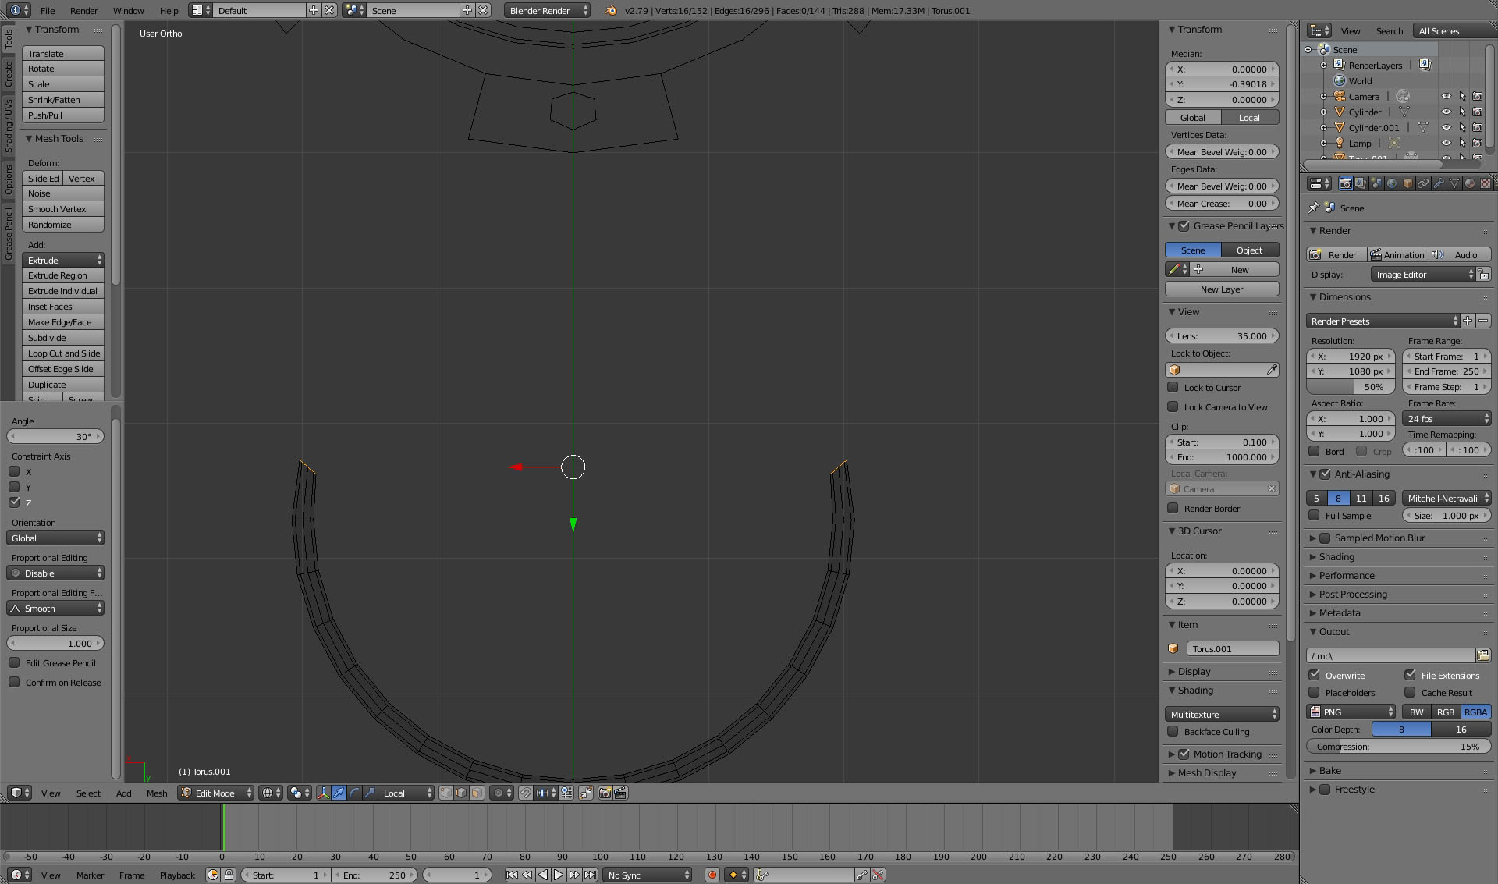Toggle snap magnet in viewport header
1498x884 pixels.
pyautogui.click(x=526, y=793)
